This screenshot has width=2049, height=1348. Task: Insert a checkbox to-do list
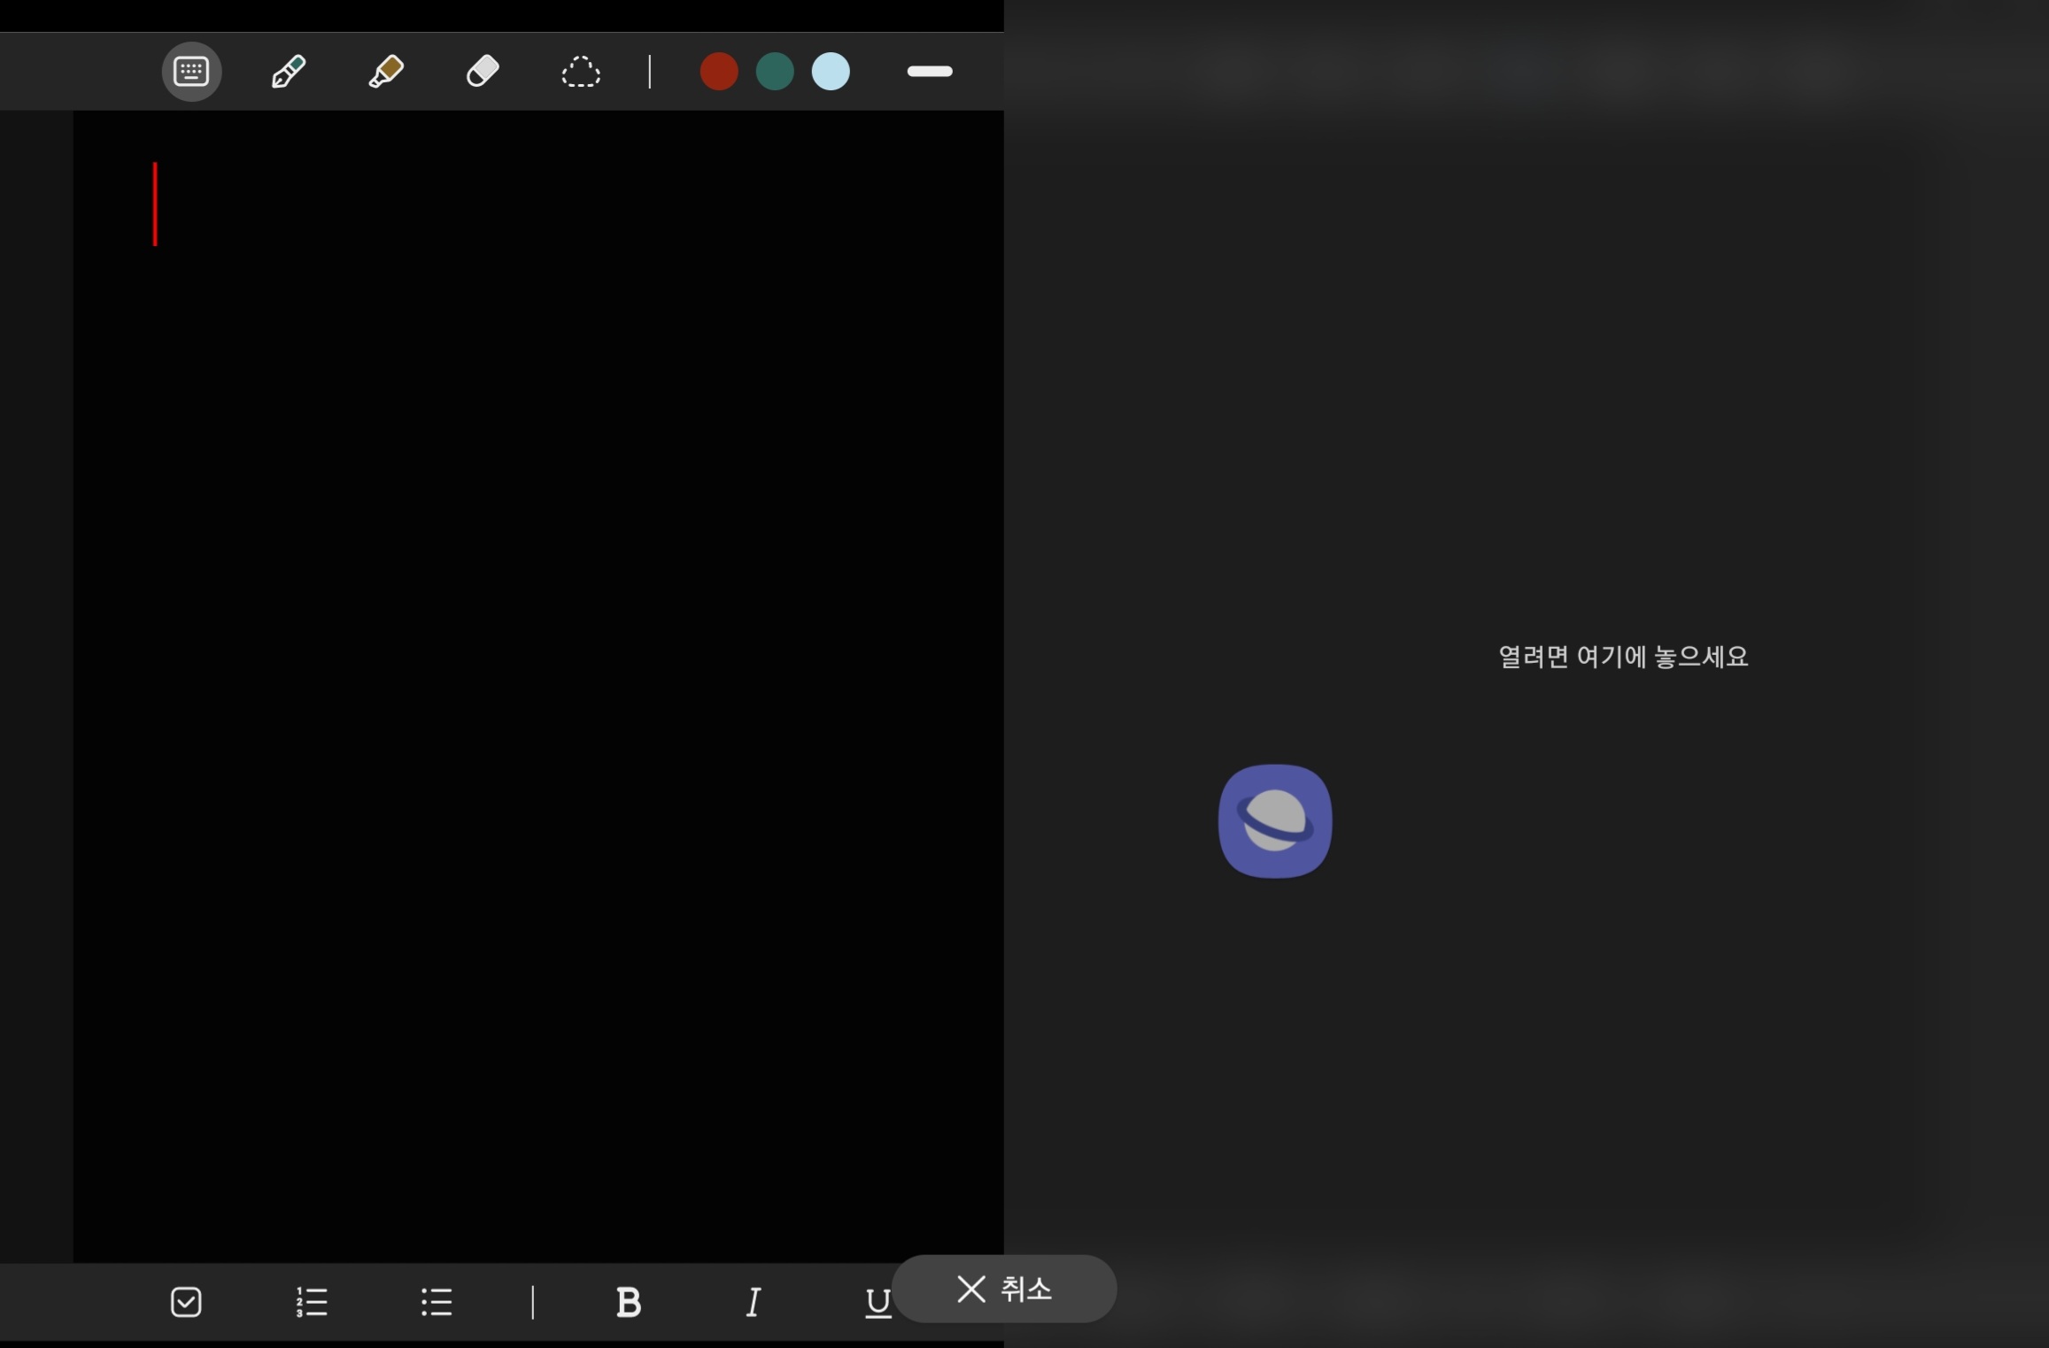(186, 1302)
